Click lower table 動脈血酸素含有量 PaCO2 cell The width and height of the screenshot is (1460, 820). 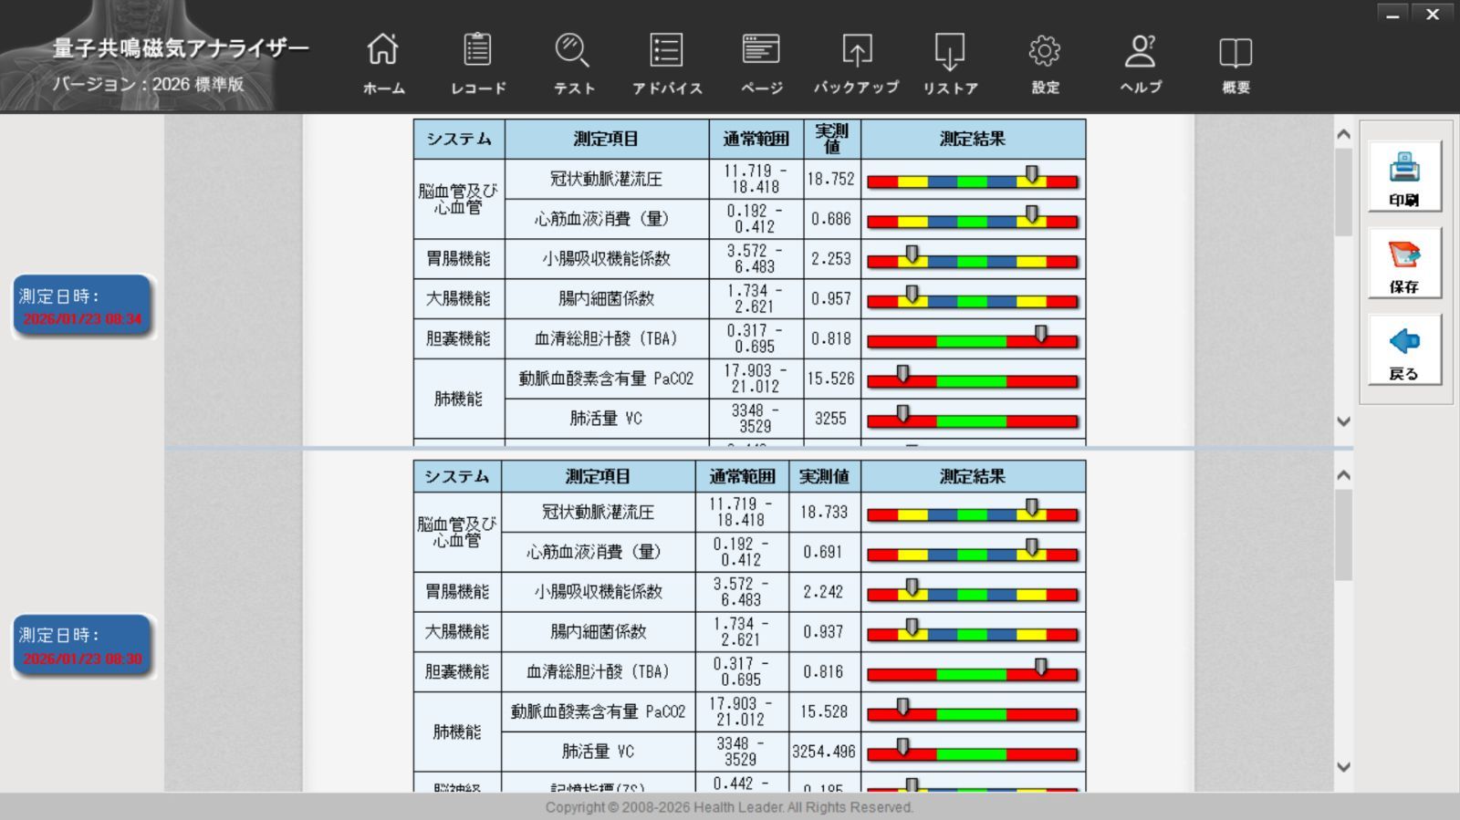point(598,711)
